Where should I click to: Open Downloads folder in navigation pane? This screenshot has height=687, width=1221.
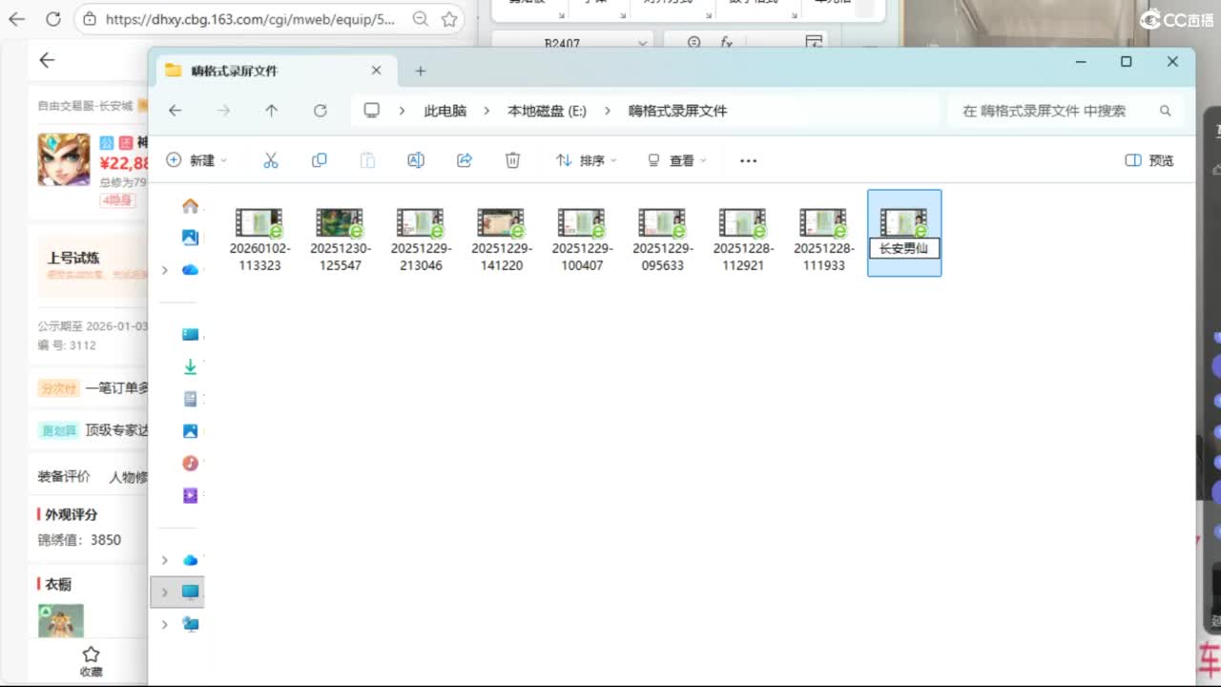coord(191,366)
